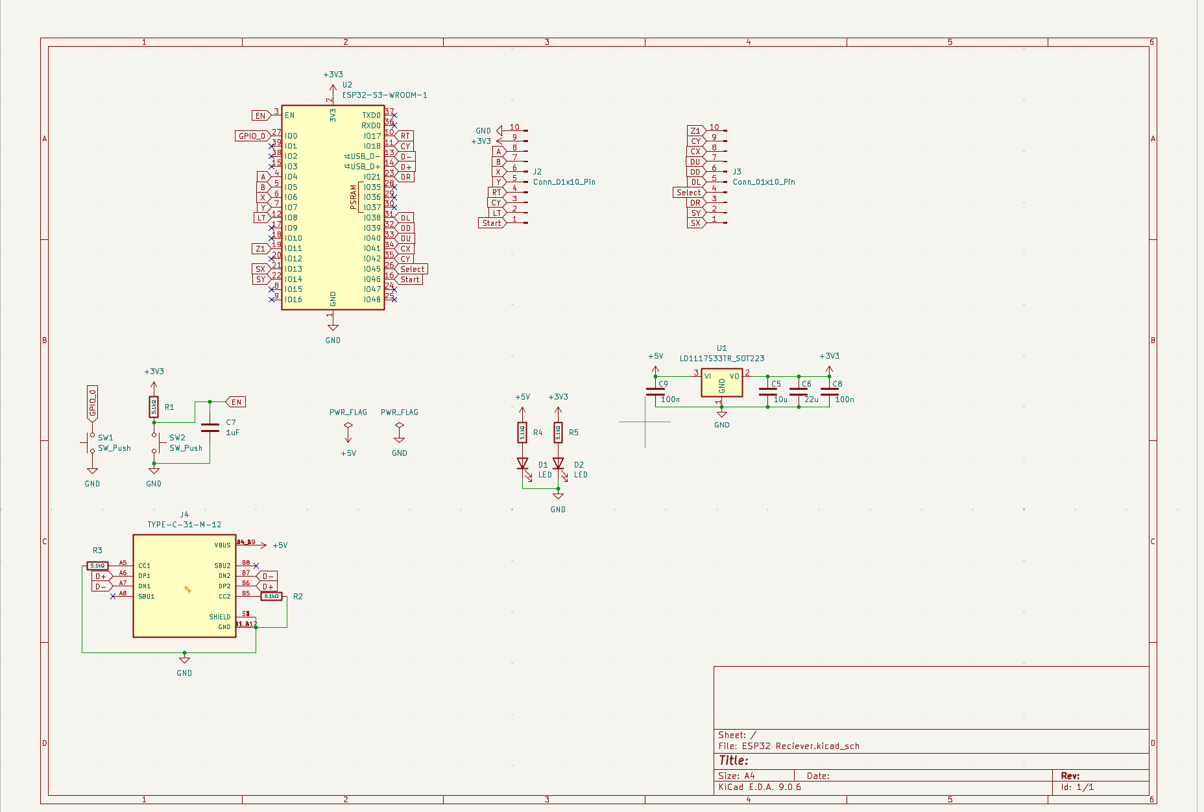Select the TYPE-C-31-M-12 USB connector body
This screenshot has height=812, width=1204.
click(x=184, y=586)
